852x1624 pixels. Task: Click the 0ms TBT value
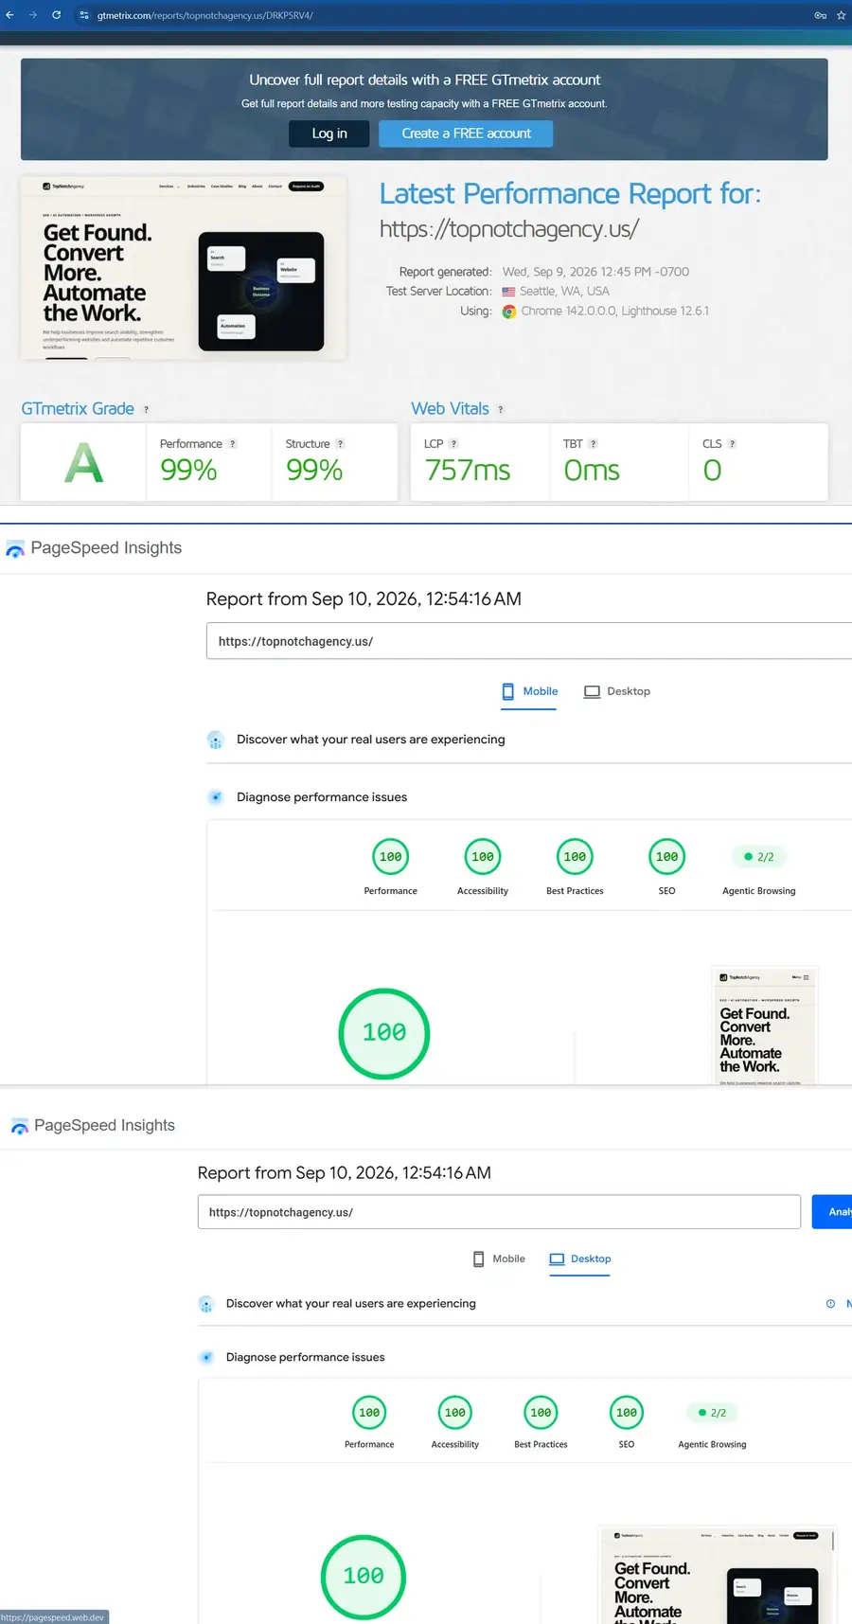click(592, 470)
